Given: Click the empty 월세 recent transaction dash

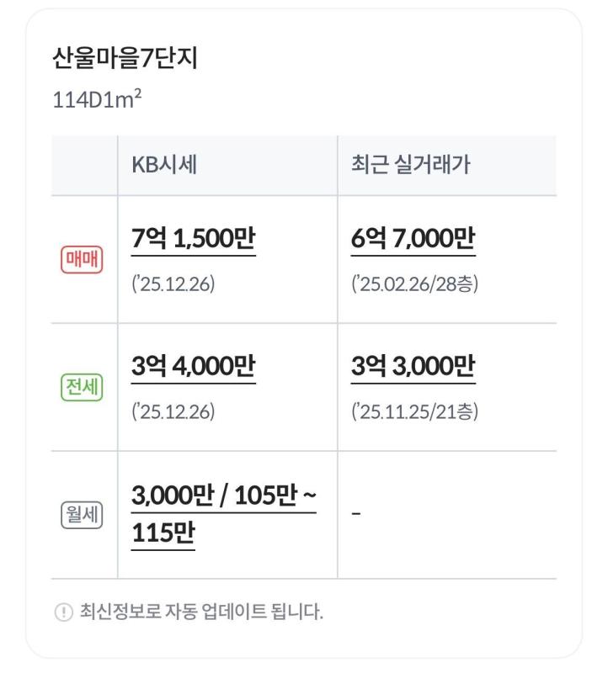Looking at the screenshot, I should 356,513.
